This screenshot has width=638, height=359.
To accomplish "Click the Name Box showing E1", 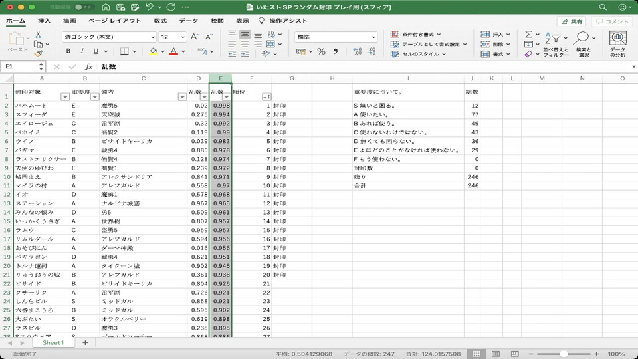I will pos(19,66).
